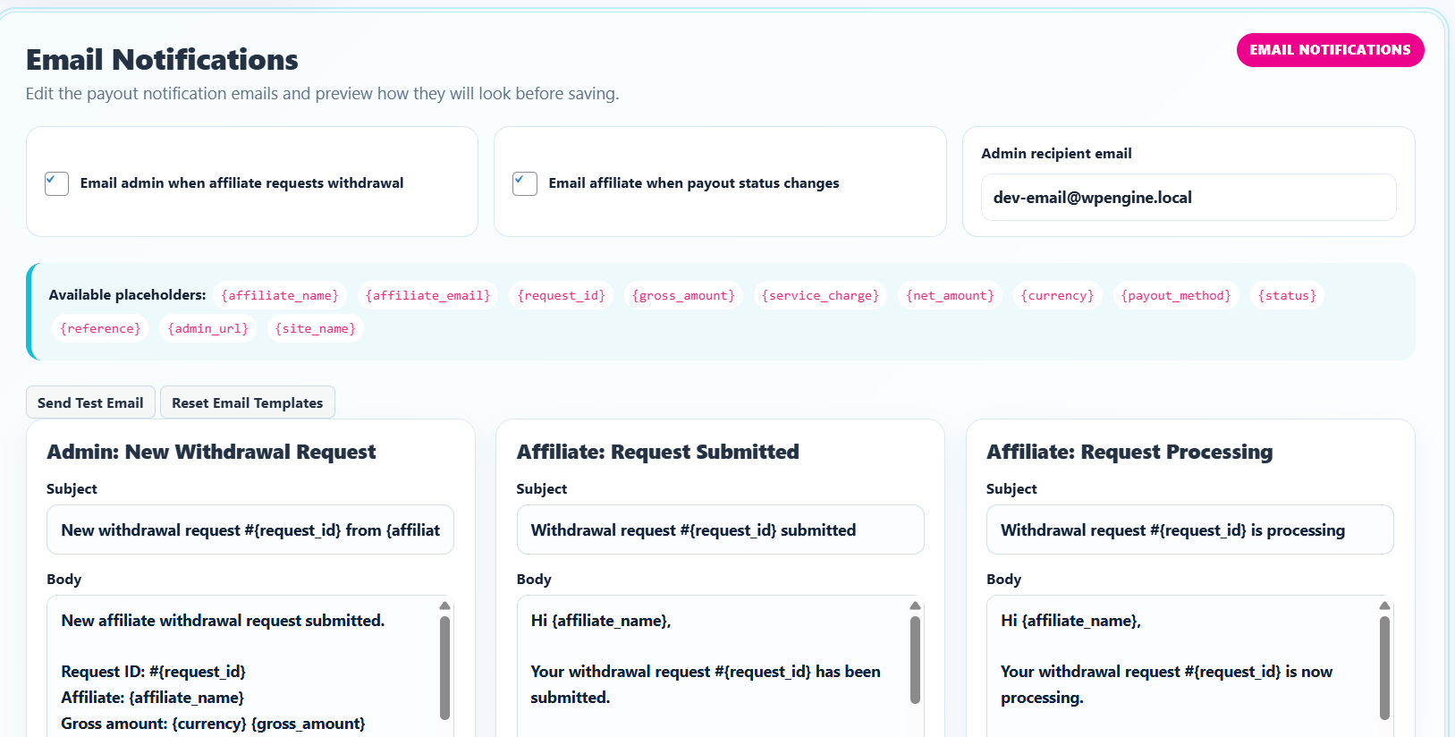Click the {admin_url} placeholder chip

[x=208, y=328]
